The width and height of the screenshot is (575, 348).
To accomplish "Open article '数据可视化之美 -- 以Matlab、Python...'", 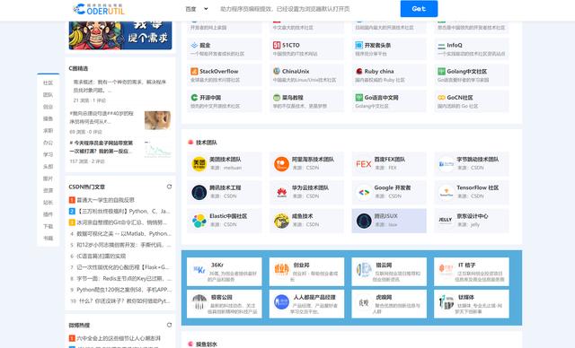I will click(x=124, y=233).
